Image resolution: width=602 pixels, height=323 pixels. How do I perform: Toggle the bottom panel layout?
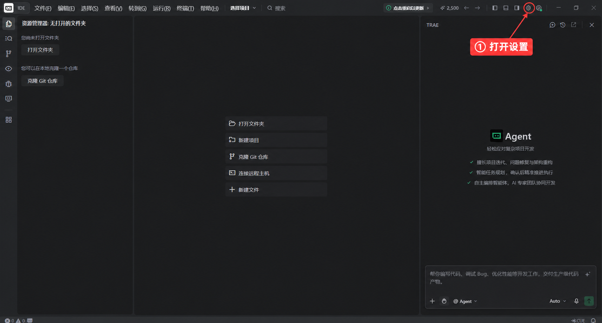coord(506,8)
